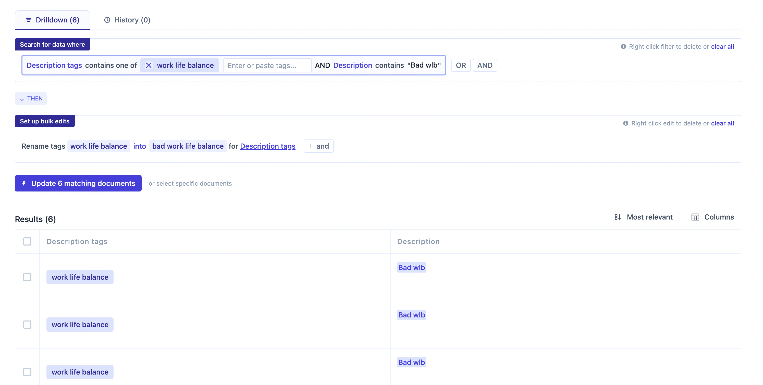Image resolution: width=763 pixels, height=385 pixels.
Task: Switch to the History tab
Action: tap(127, 20)
